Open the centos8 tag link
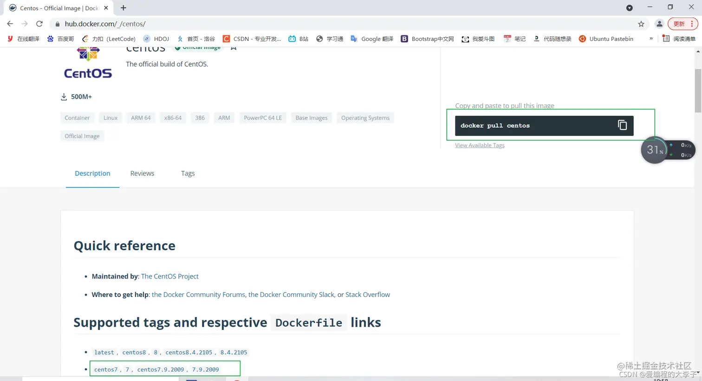Viewport: 702px width, 381px height. coord(134,352)
